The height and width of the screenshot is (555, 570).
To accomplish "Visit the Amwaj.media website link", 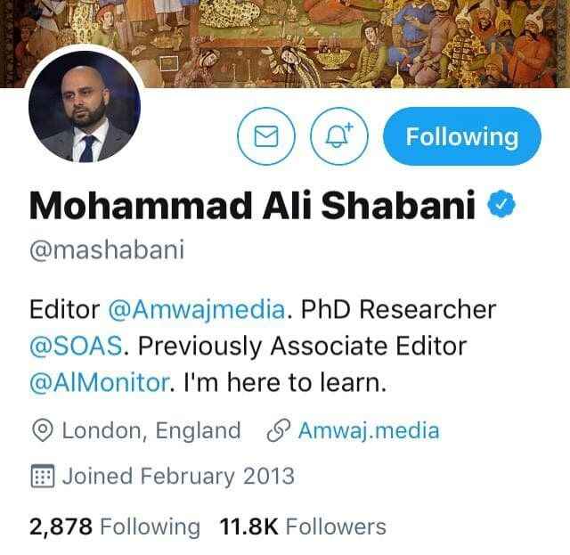I will point(369,430).
